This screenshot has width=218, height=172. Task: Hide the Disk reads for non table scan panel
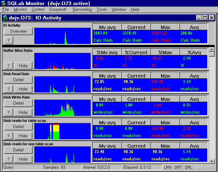click(x=23, y=159)
